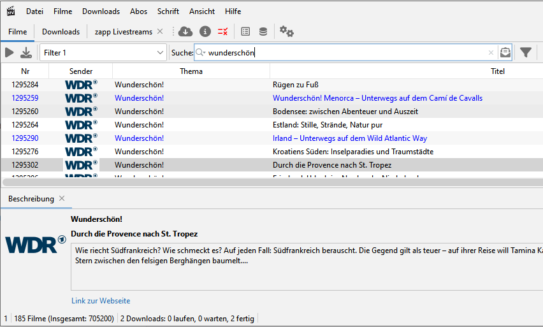543x327 pixels.
Task: Play the selected film
Action: (10, 53)
